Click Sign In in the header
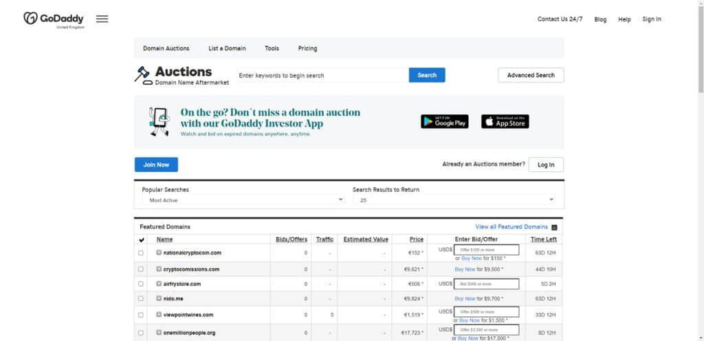This screenshot has width=704, height=341. pos(652,19)
